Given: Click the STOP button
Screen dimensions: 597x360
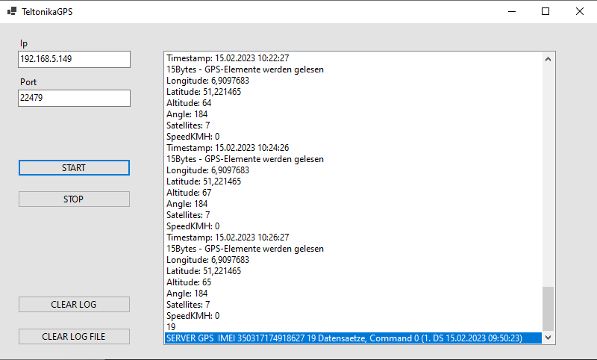Looking at the screenshot, I should (x=74, y=199).
